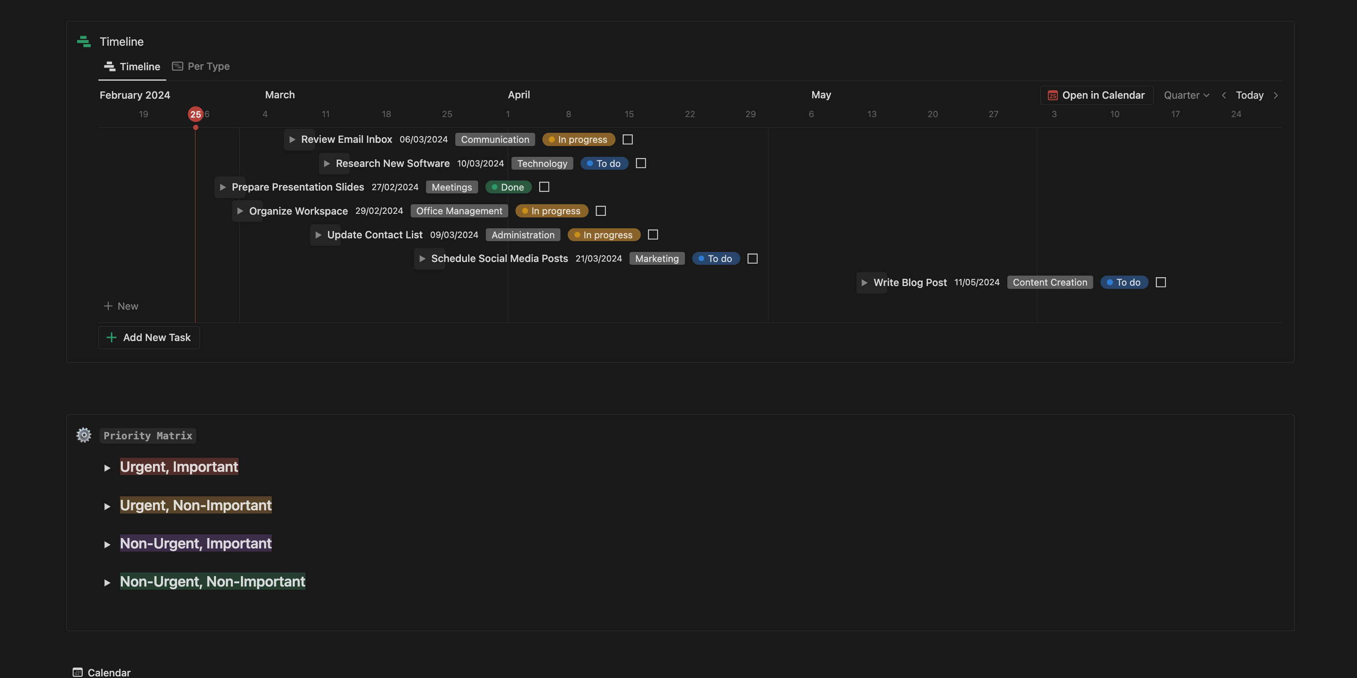Click the Calendar section icon
This screenshot has width=1357, height=678.
tap(77, 672)
